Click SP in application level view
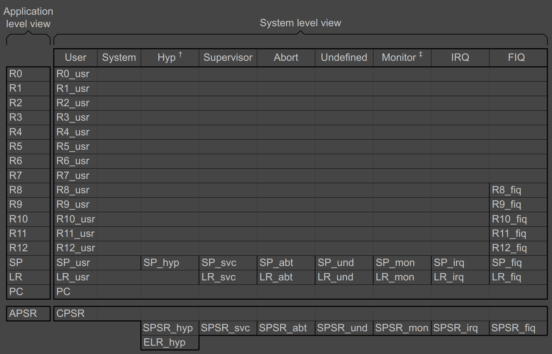The width and height of the screenshot is (552, 354). point(29,263)
